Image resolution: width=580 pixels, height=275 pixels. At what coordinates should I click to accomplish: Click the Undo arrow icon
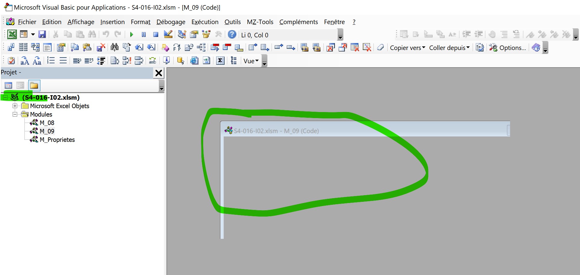click(106, 34)
